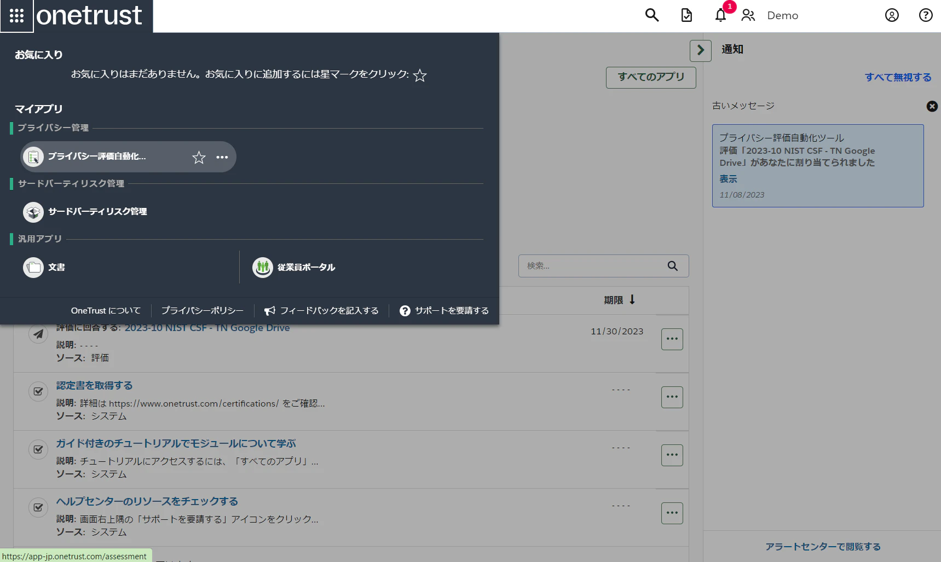Screen dimensions: 941x562
Task: Collapse the 通知 panel with chevron
Action: click(701, 51)
